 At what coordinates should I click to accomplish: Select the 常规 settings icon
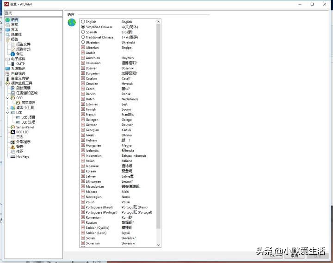coord(8,25)
